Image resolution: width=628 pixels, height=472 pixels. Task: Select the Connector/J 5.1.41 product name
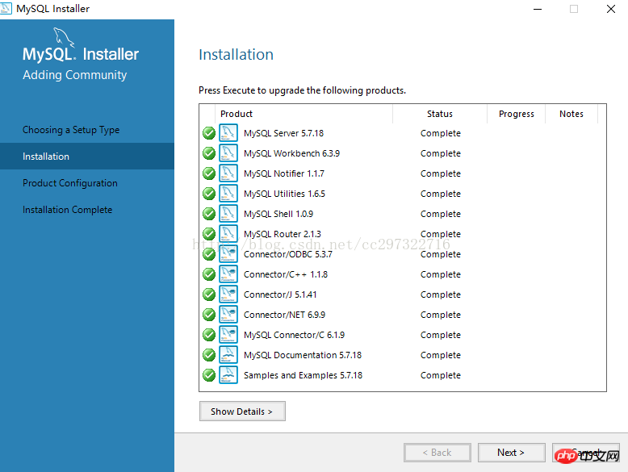pos(280,294)
